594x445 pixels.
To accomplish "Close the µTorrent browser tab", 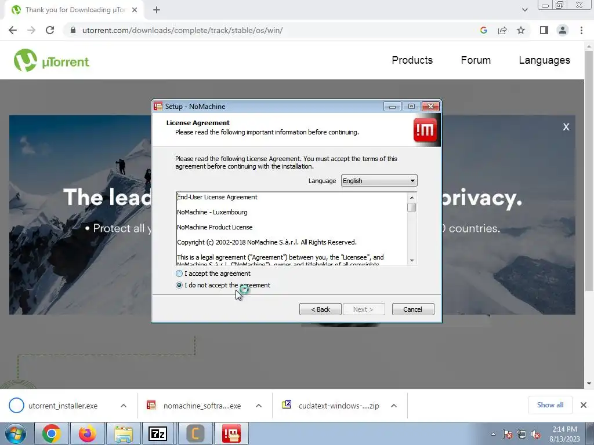I will (x=135, y=10).
